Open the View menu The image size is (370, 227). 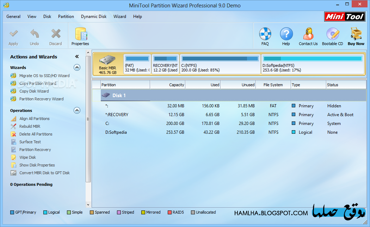pos(32,17)
